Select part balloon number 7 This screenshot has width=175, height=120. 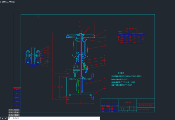(x=47, y=66)
